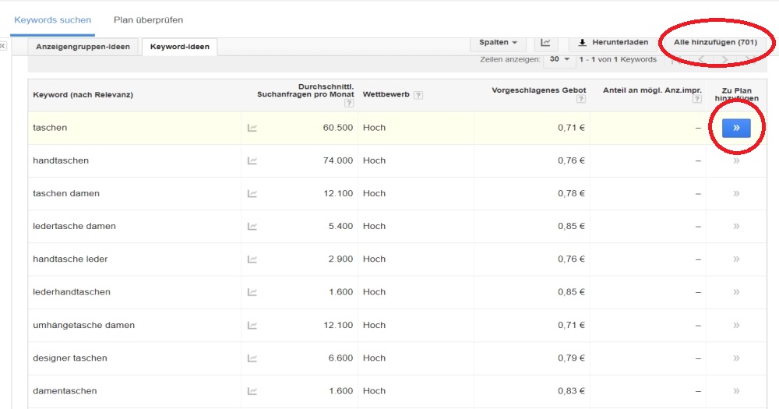Image resolution: width=779 pixels, height=409 pixels.
Task: Click the Herunterladen button
Action: click(613, 43)
